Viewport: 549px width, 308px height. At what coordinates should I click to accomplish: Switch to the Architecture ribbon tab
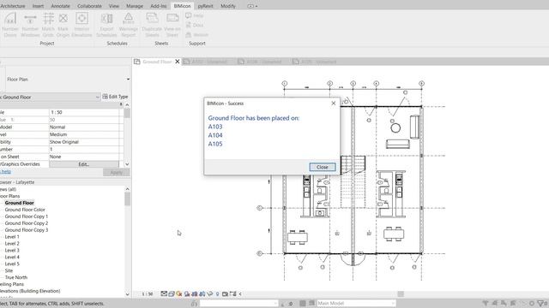13,6
